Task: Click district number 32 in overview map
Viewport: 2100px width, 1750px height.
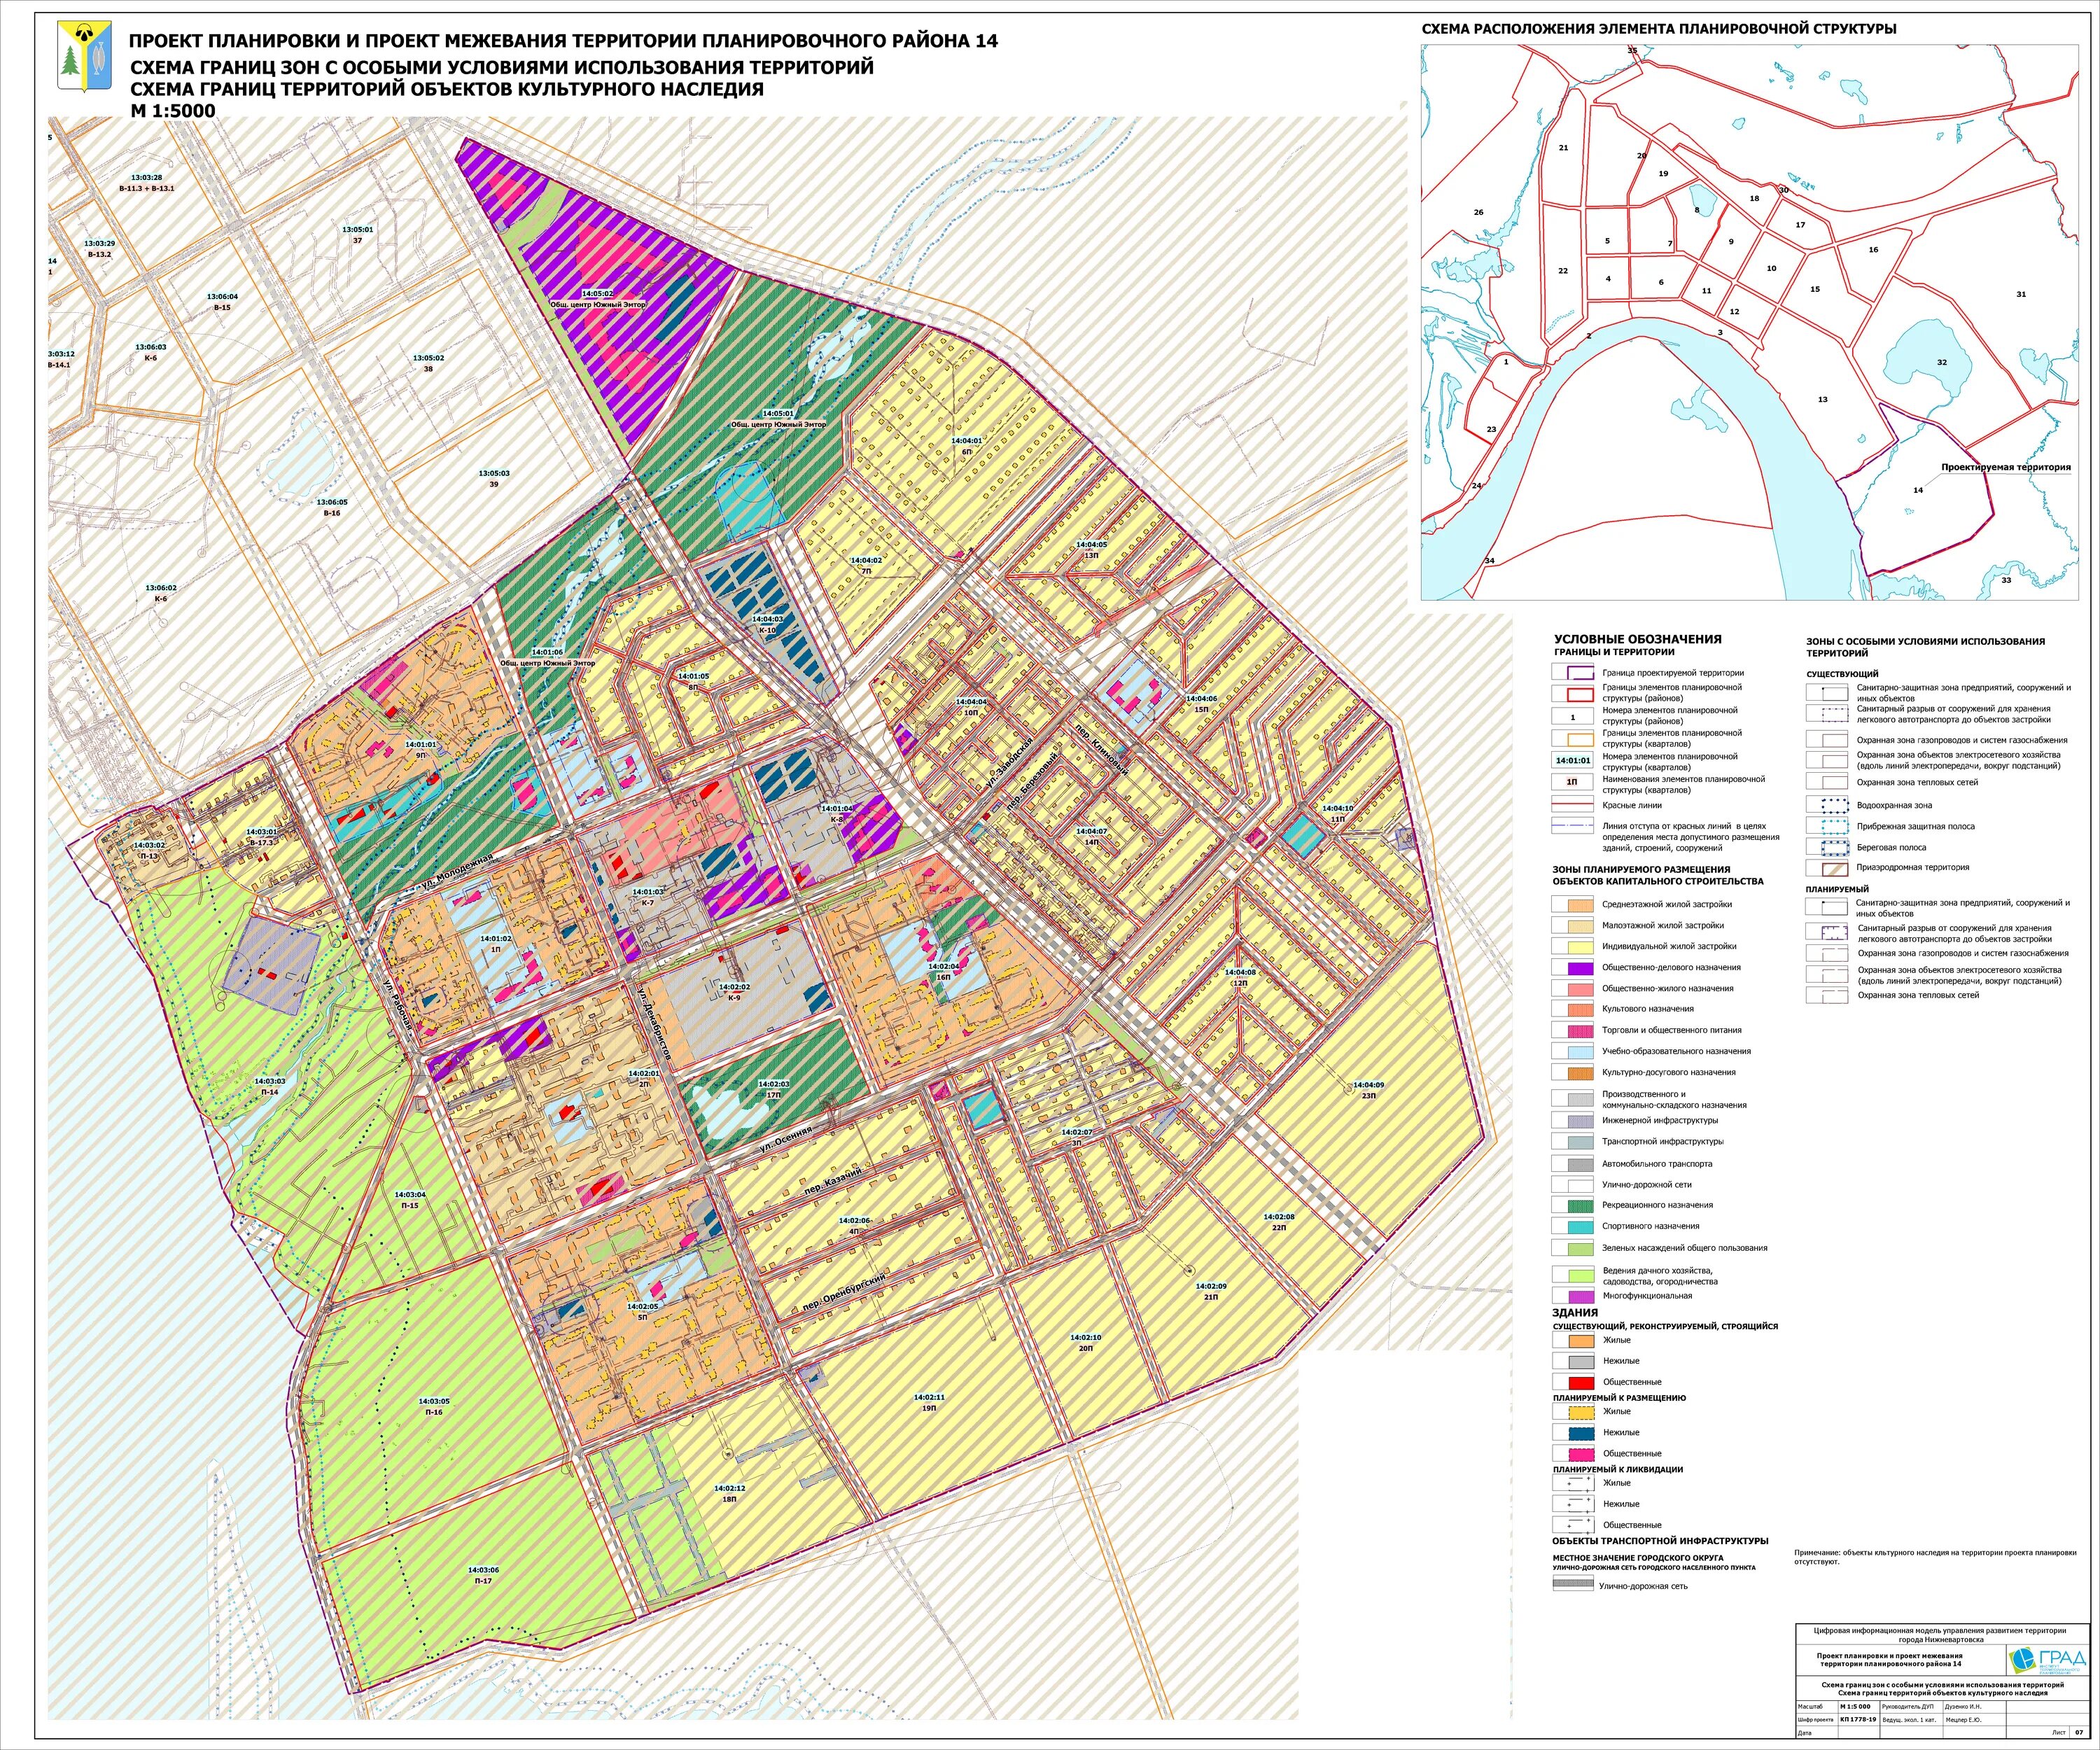Action: click(1942, 362)
